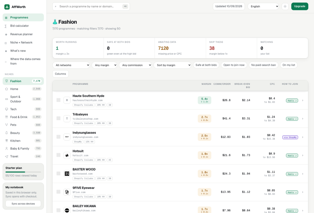Image resolution: width=314 pixels, height=213 pixels.
Task: Click the Food & Drink cutlery icon
Action: pyautogui.click(x=7, y=117)
